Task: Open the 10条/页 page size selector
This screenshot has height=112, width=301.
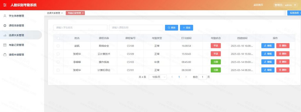Action: coord(158,77)
